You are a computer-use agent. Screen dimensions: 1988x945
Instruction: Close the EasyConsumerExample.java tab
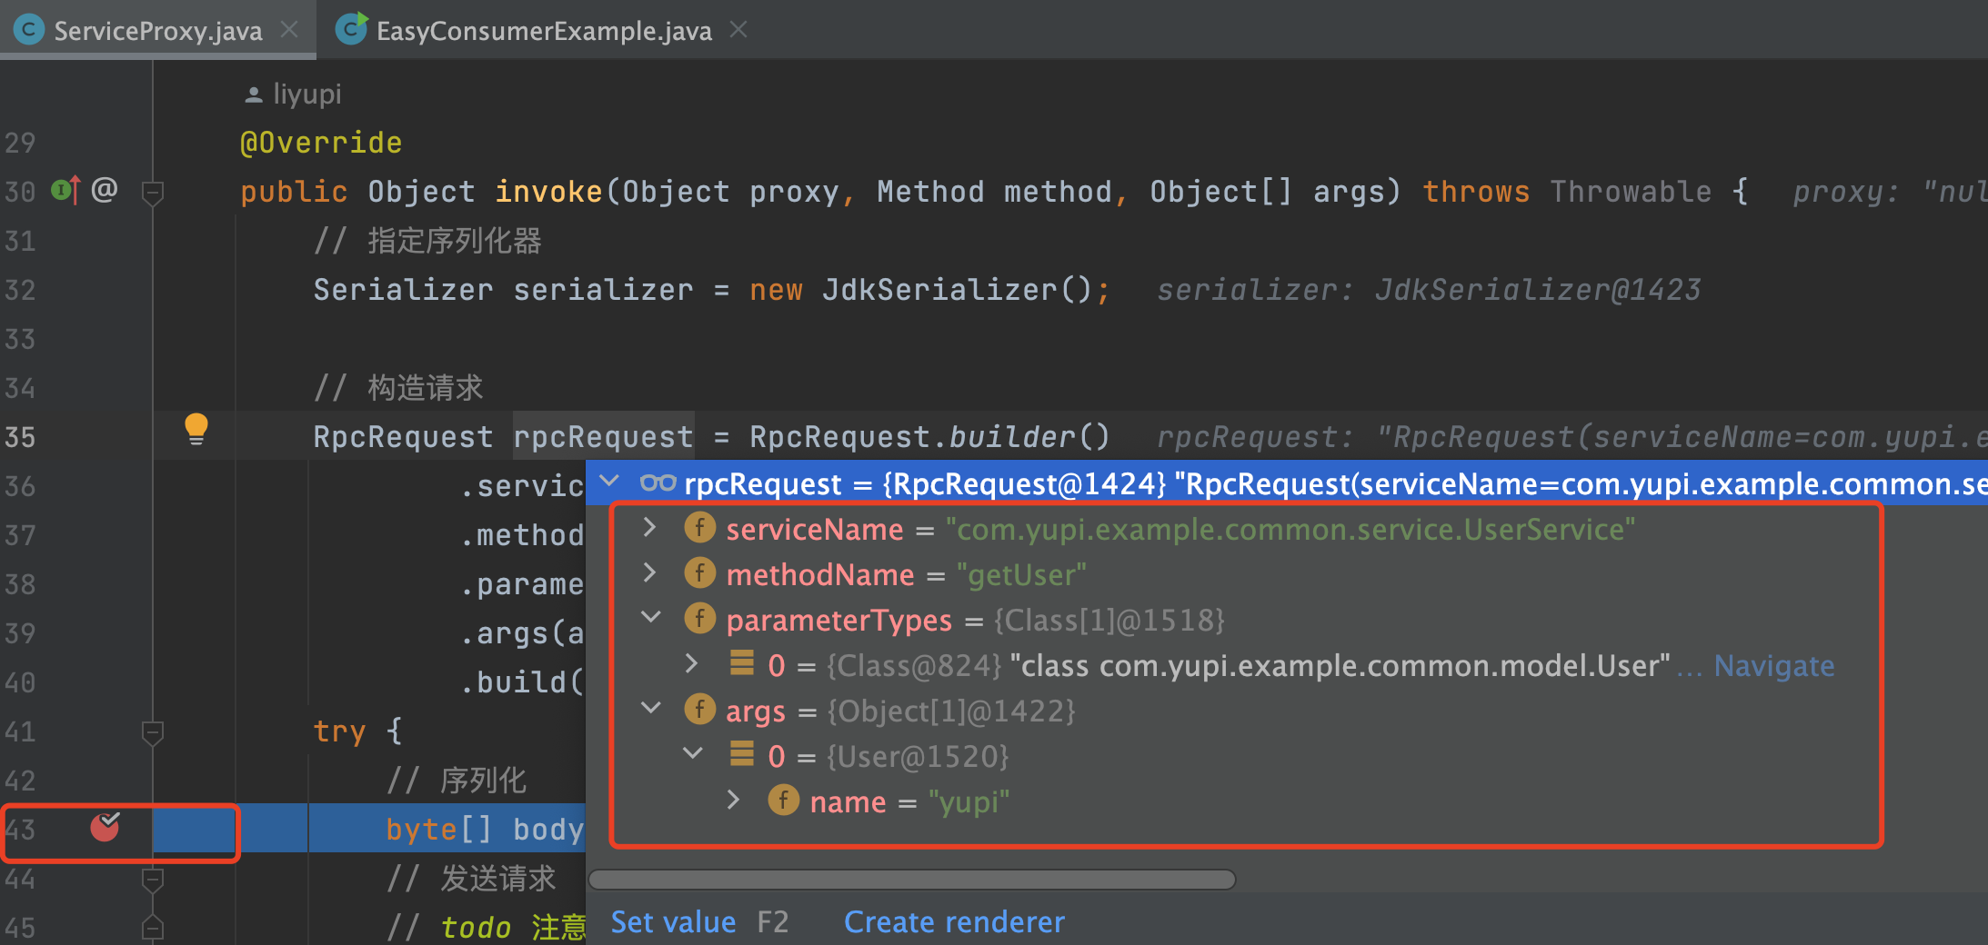point(738,30)
